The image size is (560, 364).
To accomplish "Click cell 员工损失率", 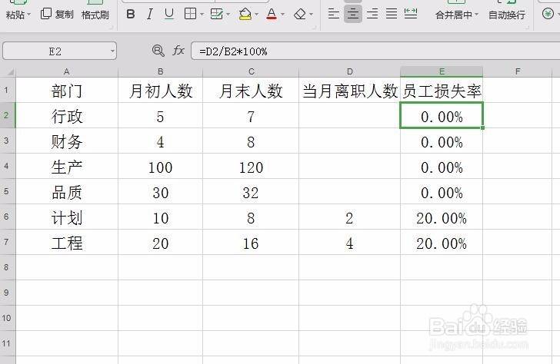I will click(x=442, y=90).
